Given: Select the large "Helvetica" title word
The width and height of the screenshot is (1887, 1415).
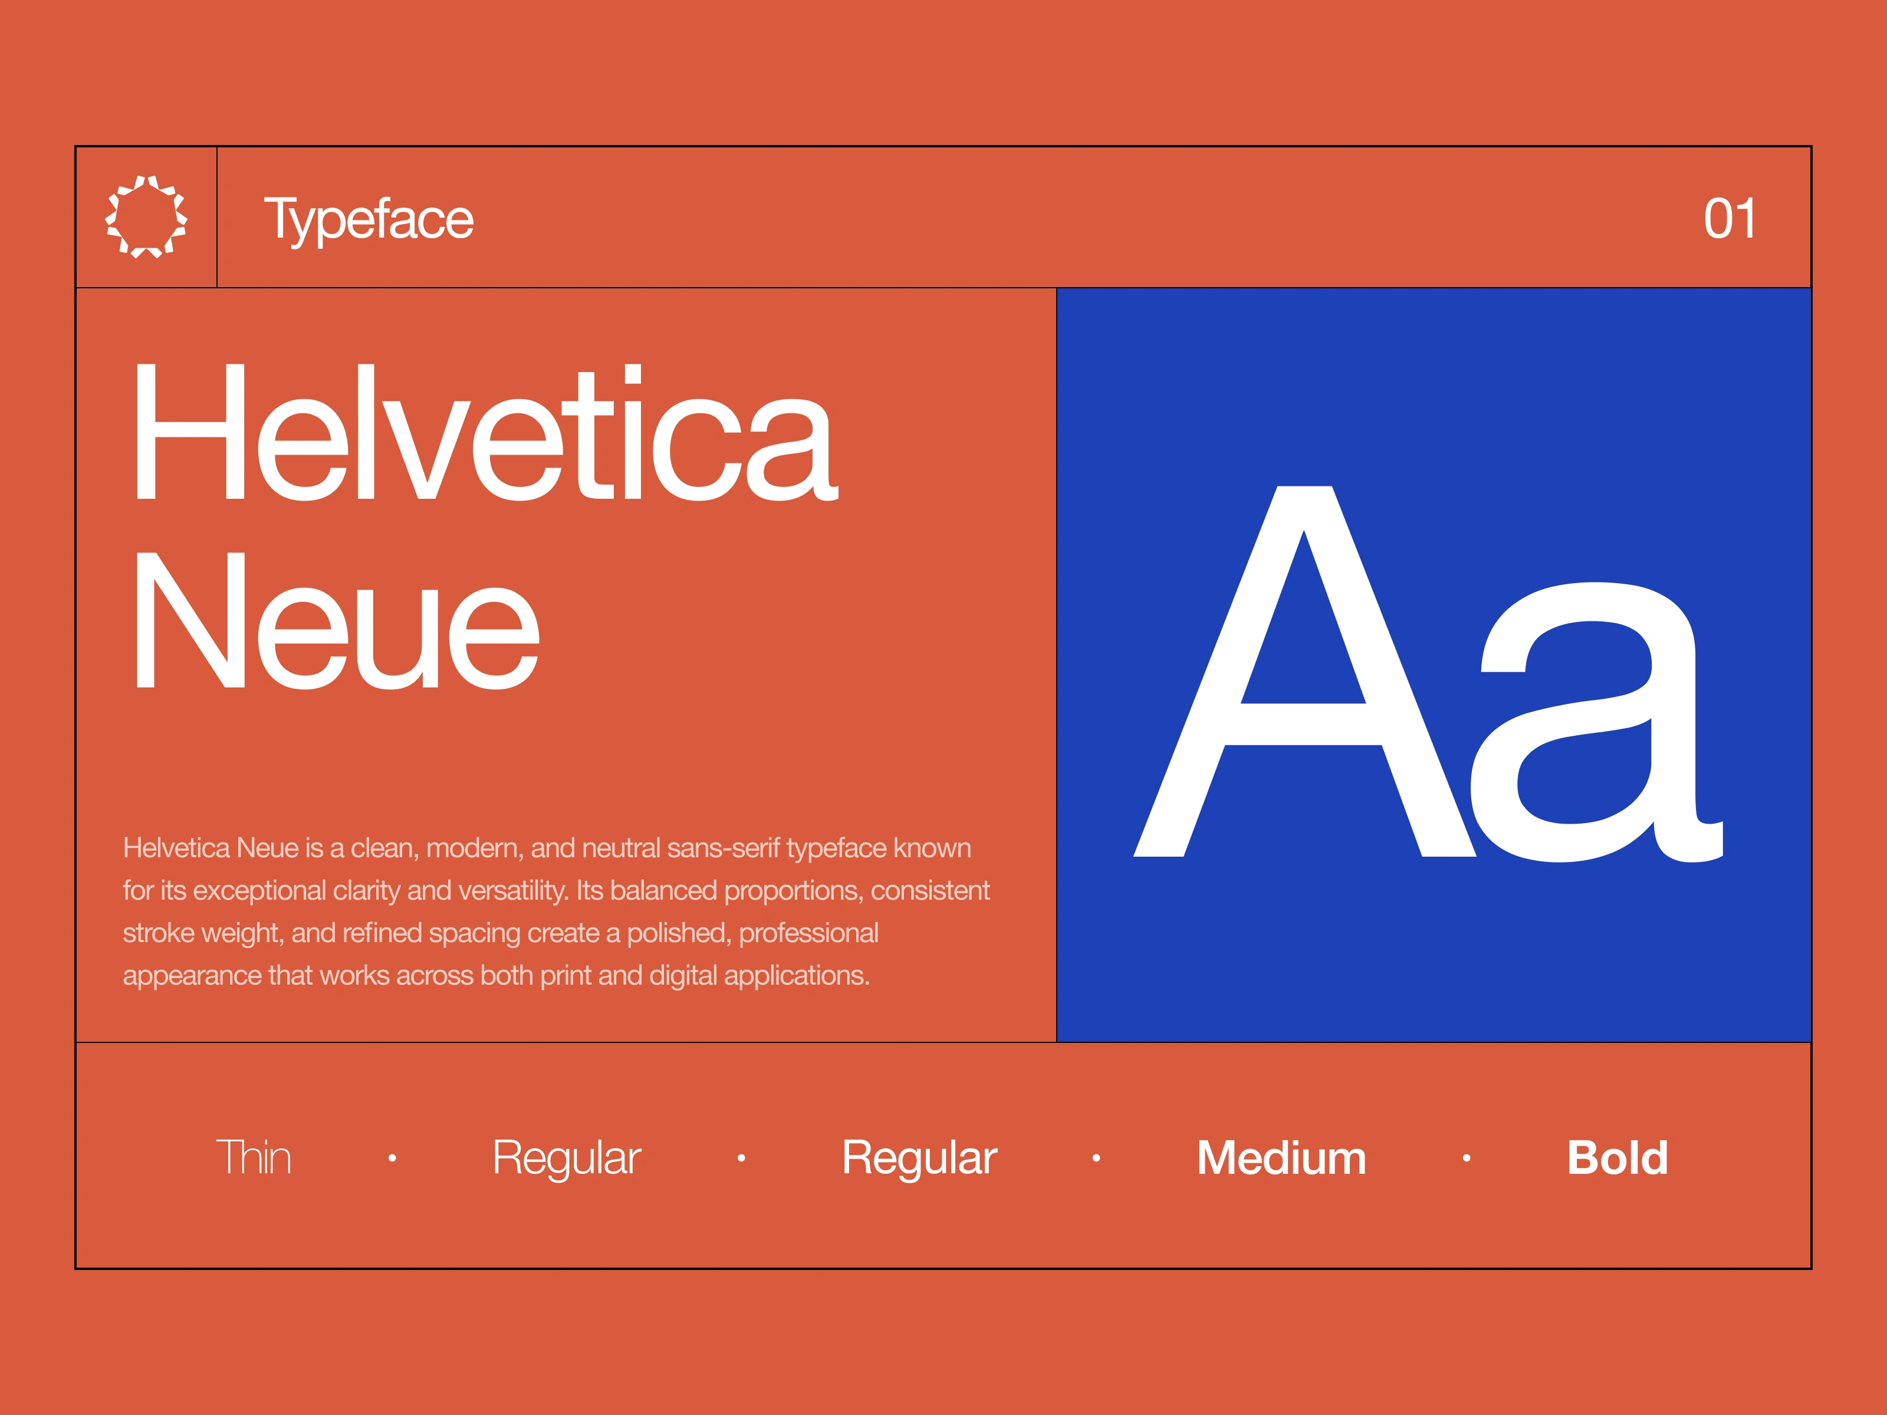Looking at the screenshot, I should click(487, 432).
